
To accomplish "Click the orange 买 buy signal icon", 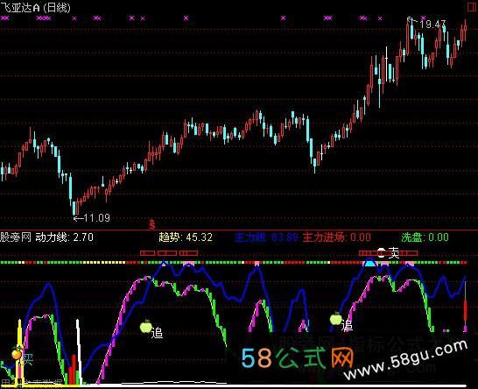I will point(18,354).
